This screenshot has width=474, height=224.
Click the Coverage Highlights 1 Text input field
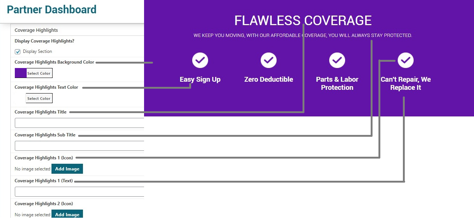79,192
